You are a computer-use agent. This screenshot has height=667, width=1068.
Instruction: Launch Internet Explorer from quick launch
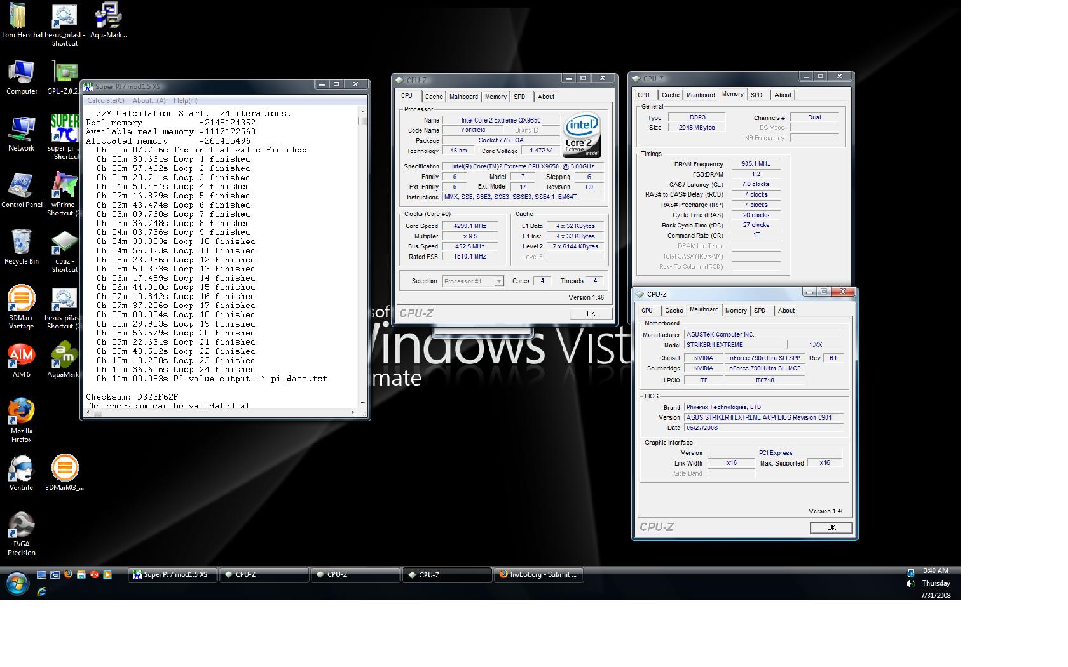pyautogui.click(x=41, y=591)
